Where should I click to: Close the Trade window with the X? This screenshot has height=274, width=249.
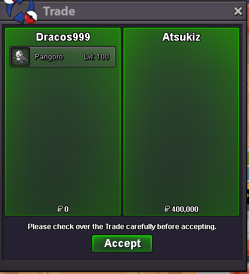238,11
